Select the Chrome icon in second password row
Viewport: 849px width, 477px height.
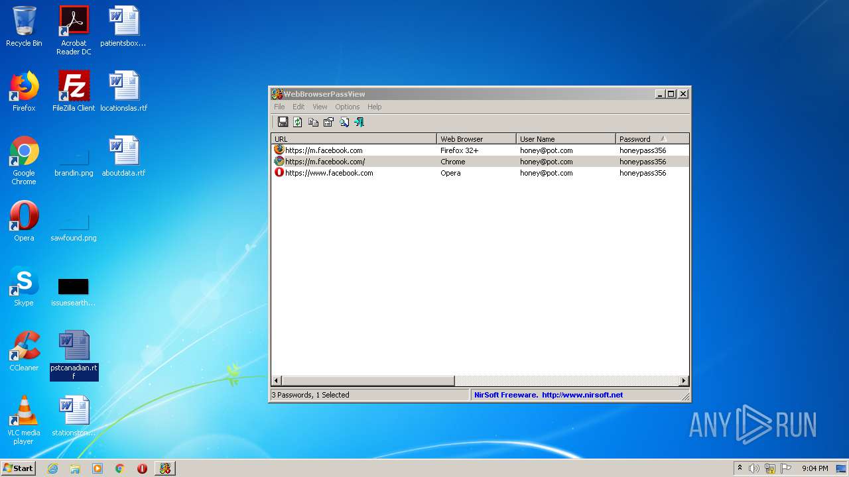(279, 161)
